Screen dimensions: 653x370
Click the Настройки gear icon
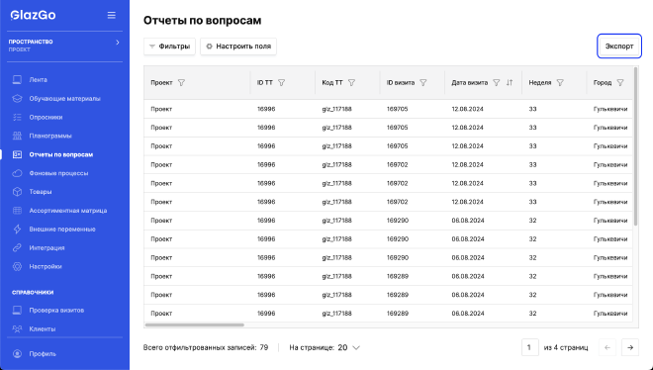coord(17,266)
